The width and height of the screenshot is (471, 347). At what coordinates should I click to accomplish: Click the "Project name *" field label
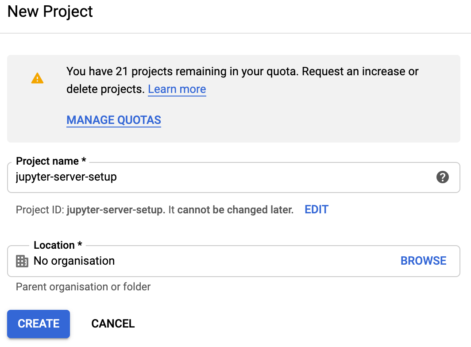tap(51, 162)
